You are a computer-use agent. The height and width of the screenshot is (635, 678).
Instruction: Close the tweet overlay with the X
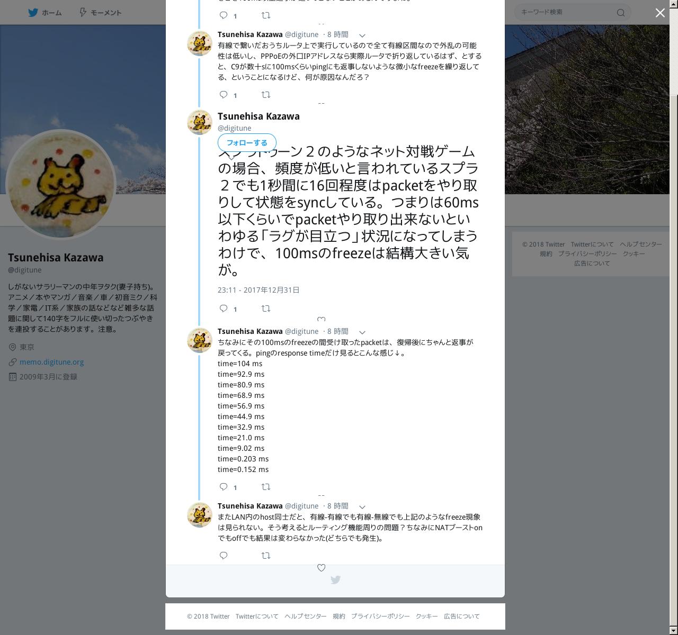[660, 13]
